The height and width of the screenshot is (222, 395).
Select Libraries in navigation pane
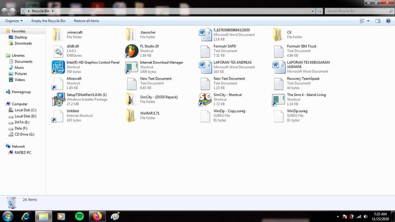(18, 55)
